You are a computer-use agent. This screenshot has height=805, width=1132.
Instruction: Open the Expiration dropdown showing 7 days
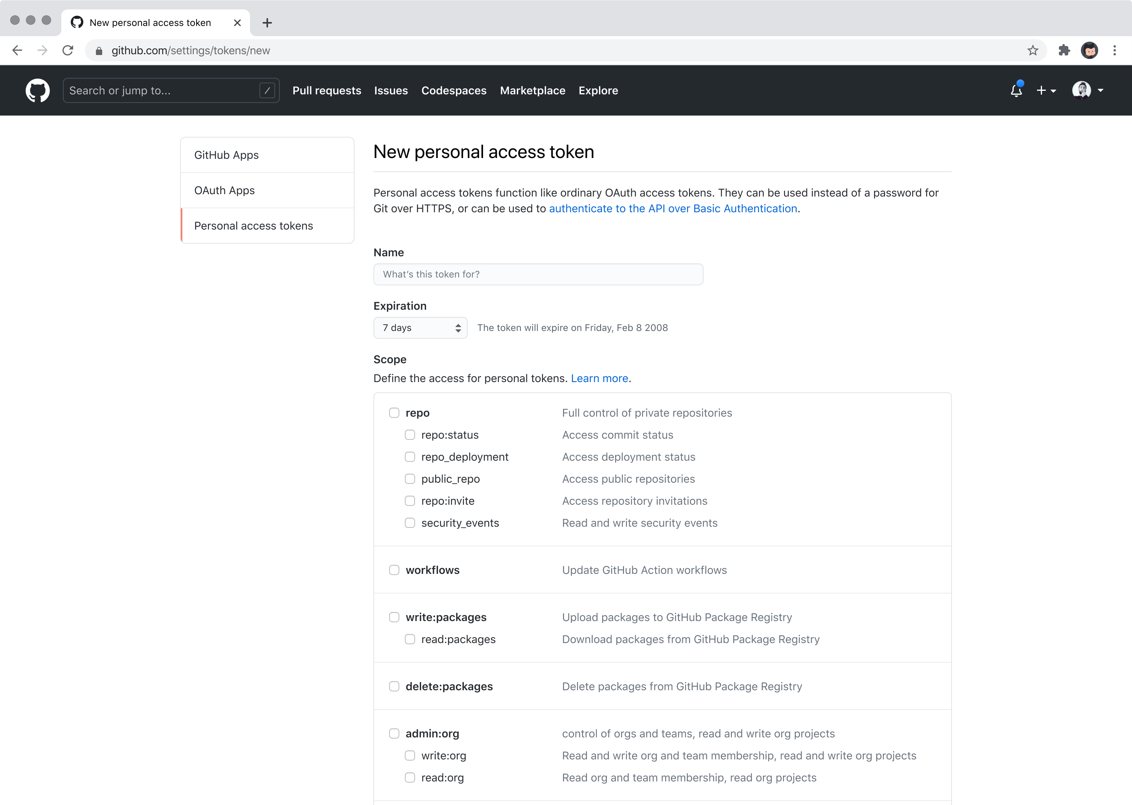tap(420, 328)
